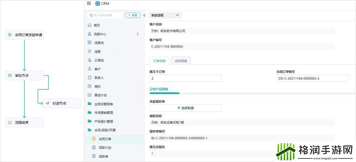The height and width of the screenshot is (162, 356).
Task: Open 回款计划 in the sidebar
Action: (x=114, y=147)
